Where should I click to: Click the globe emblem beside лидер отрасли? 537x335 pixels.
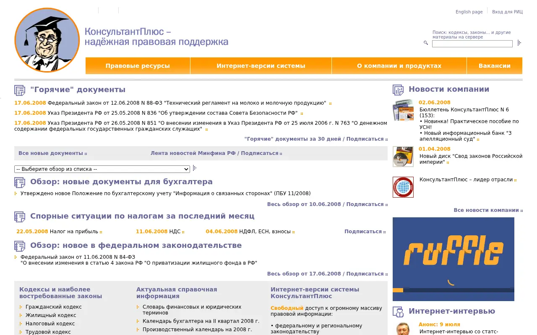click(x=403, y=187)
